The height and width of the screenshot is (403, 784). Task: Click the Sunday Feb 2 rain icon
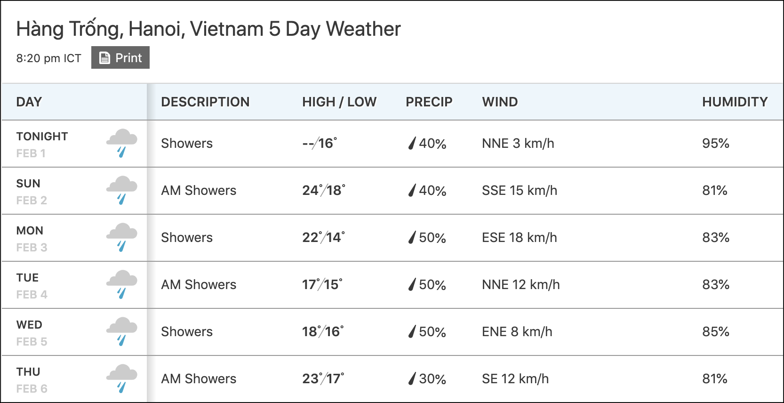(x=121, y=190)
